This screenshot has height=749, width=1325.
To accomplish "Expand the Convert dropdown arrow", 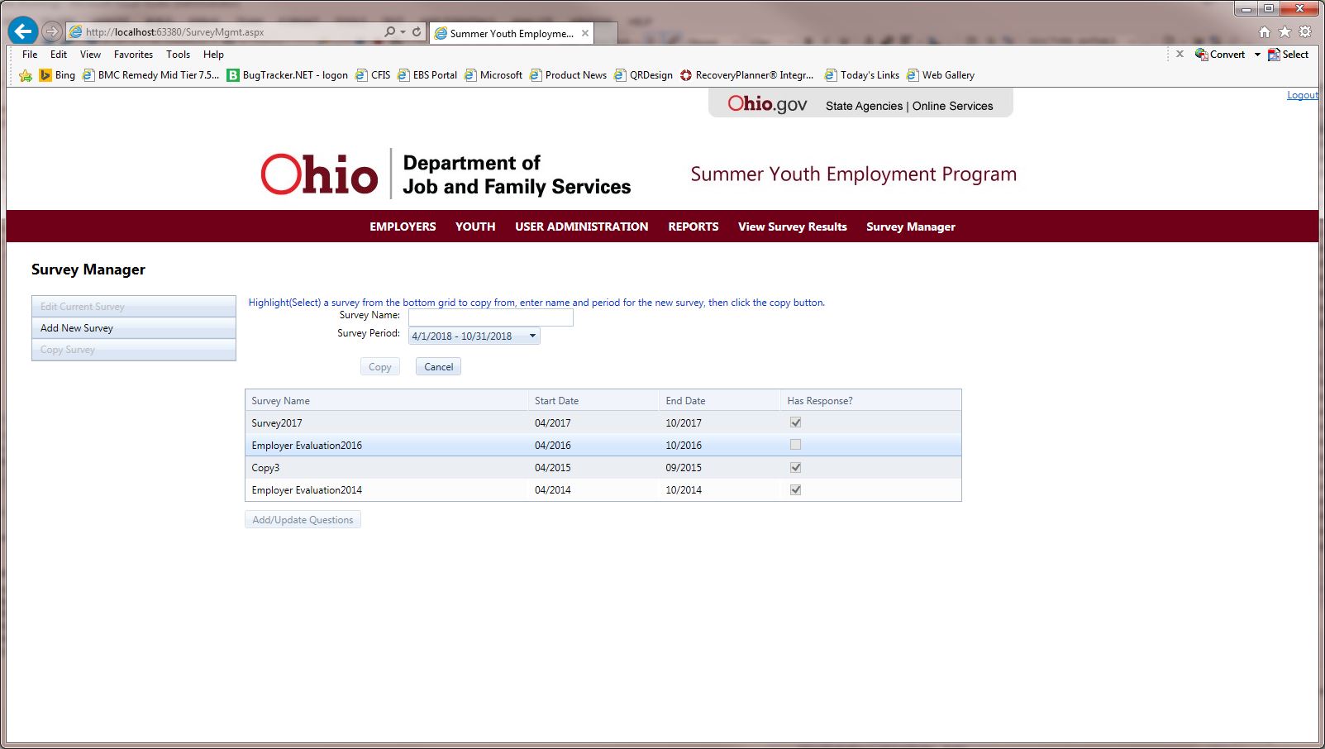I will pyautogui.click(x=1257, y=55).
